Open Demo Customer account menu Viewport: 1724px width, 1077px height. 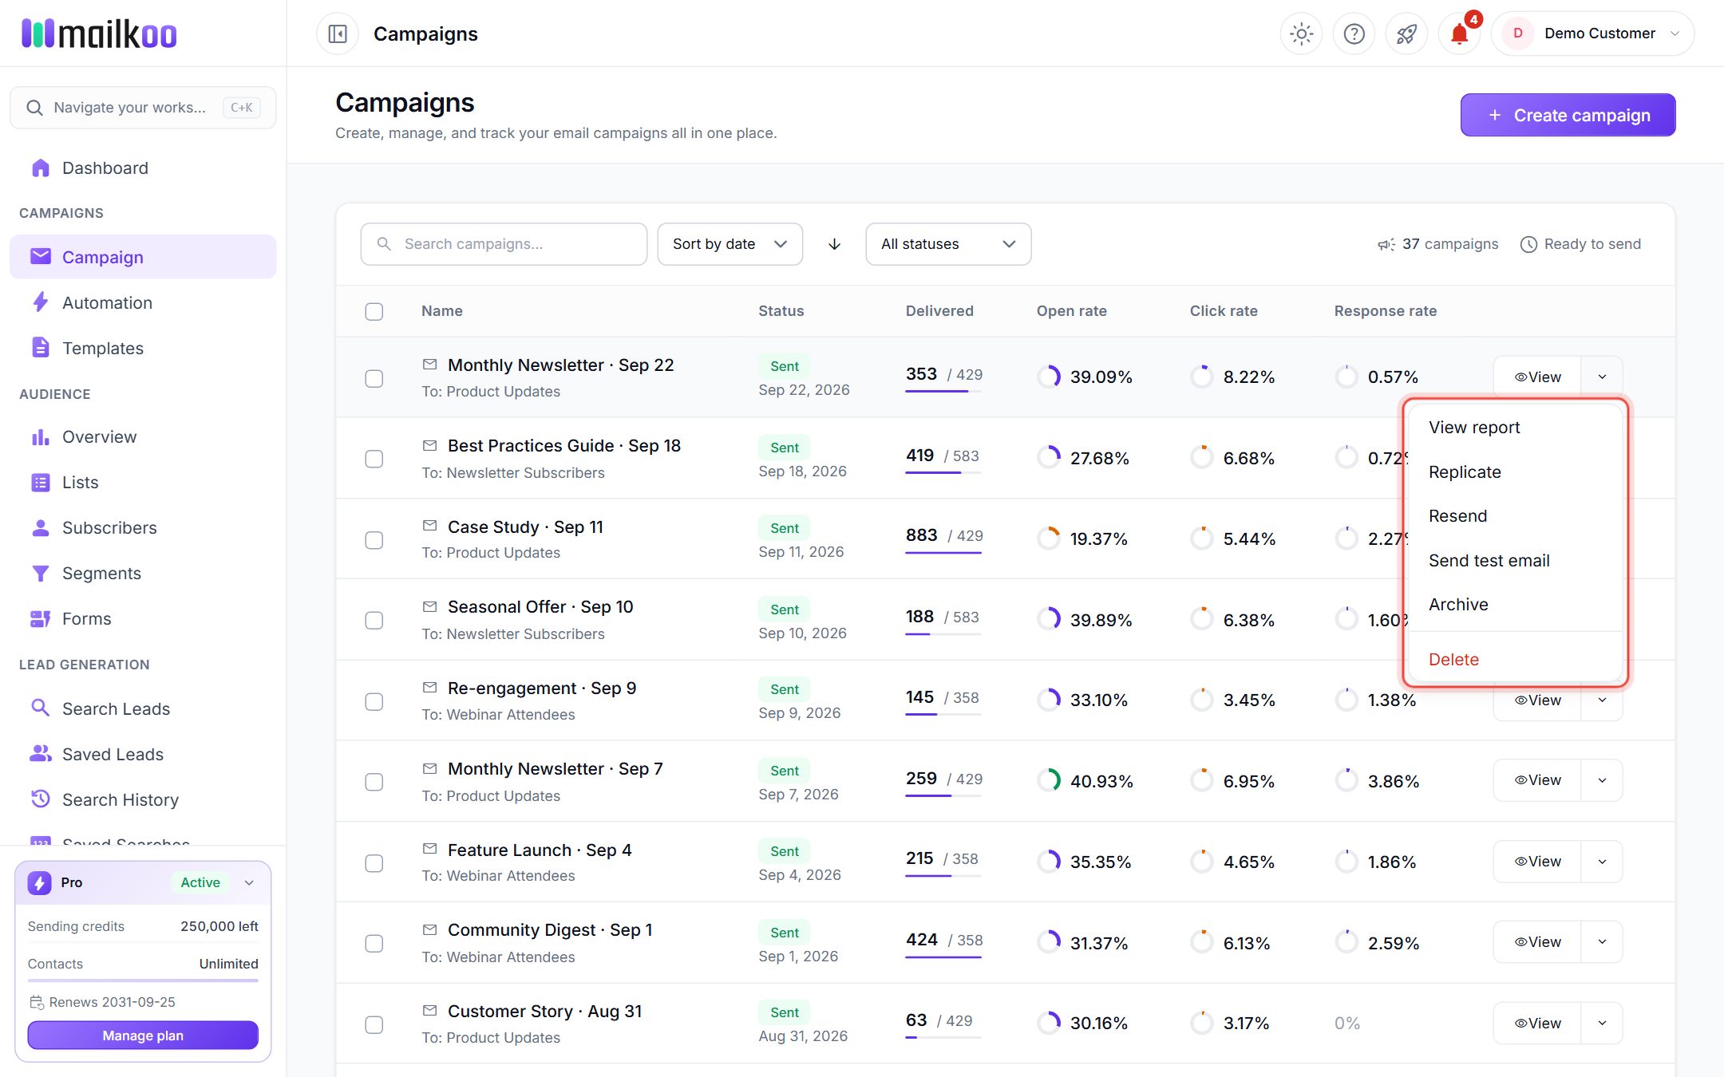pyautogui.click(x=1592, y=34)
